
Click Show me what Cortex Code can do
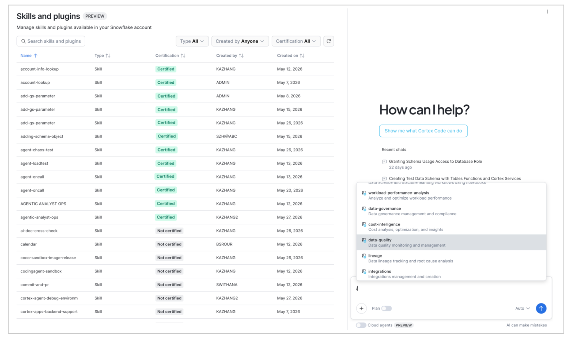click(x=423, y=131)
